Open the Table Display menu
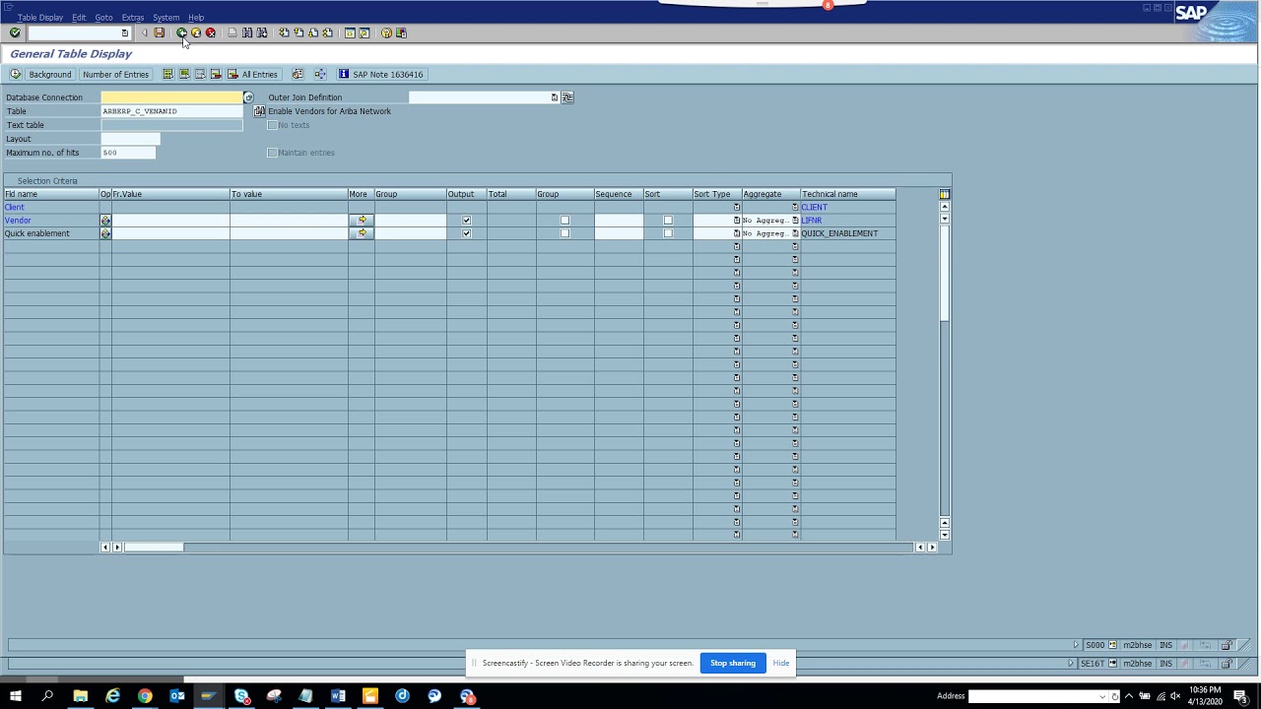 pos(40,18)
